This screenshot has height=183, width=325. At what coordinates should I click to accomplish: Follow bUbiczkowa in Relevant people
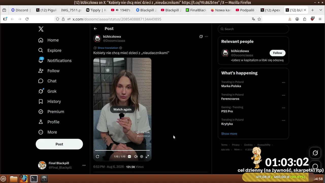(278, 53)
